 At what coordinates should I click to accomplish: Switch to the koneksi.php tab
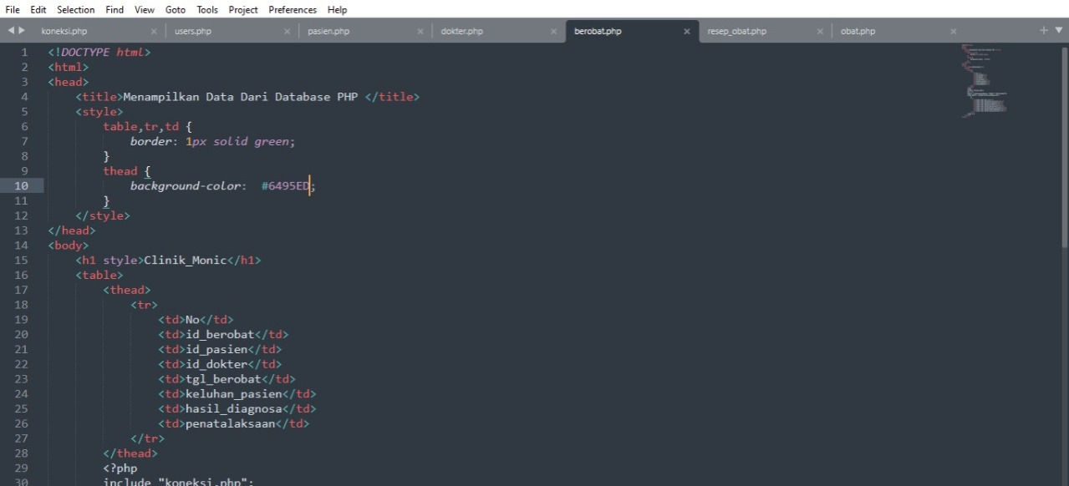coord(64,32)
